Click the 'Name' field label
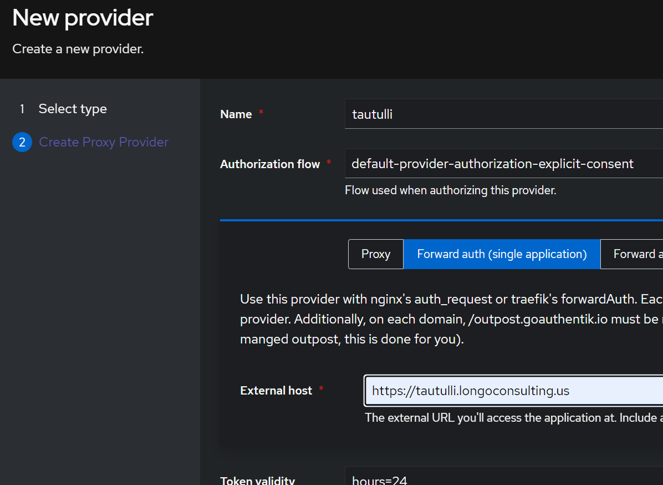This screenshot has height=485, width=663. (236, 114)
